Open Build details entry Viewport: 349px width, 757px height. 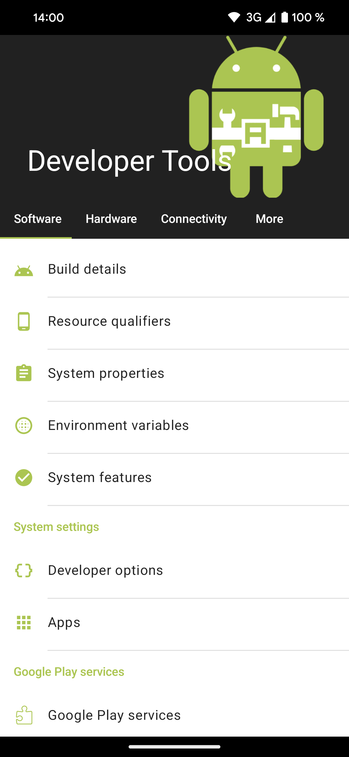tap(174, 269)
